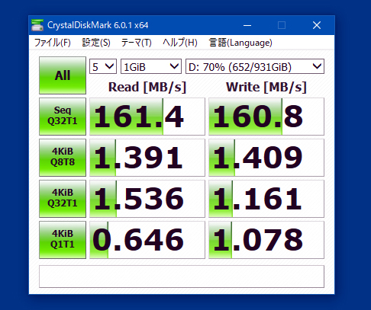Viewport: 371px width, 310px height.
Task: Open the ファイル(F) menu
Action: click(53, 43)
